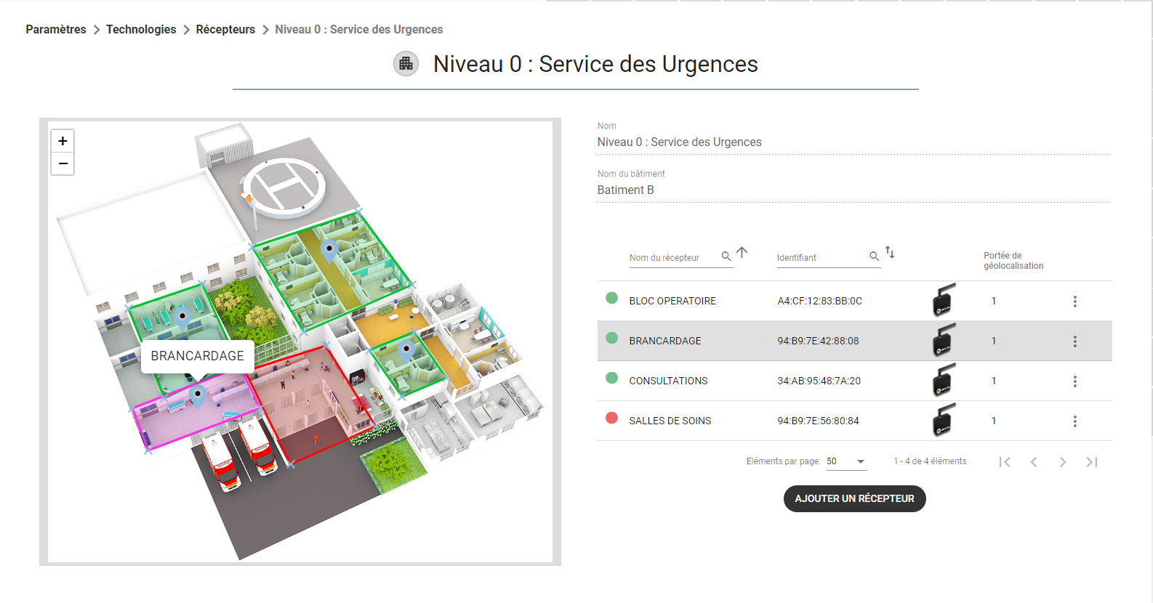Click the receiver device image in the CONSULTATIONS row
The height and width of the screenshot is (603, 1153).
click(944, 381)
